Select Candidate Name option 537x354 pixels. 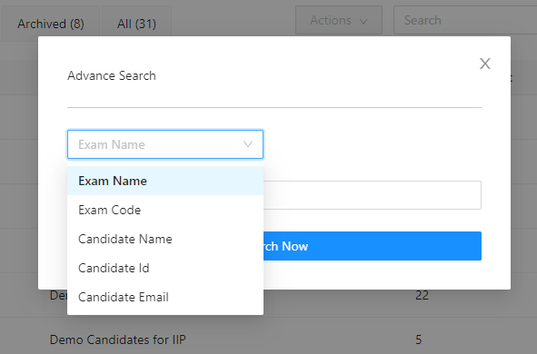click(165, 239)
